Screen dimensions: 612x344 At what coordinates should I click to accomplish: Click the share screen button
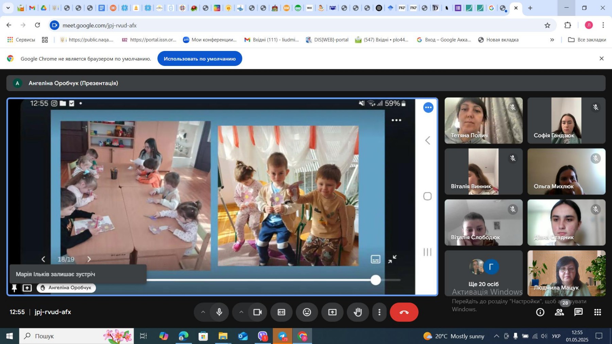pos(332,312)
